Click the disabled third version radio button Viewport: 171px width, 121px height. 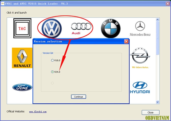pos(52,83)
